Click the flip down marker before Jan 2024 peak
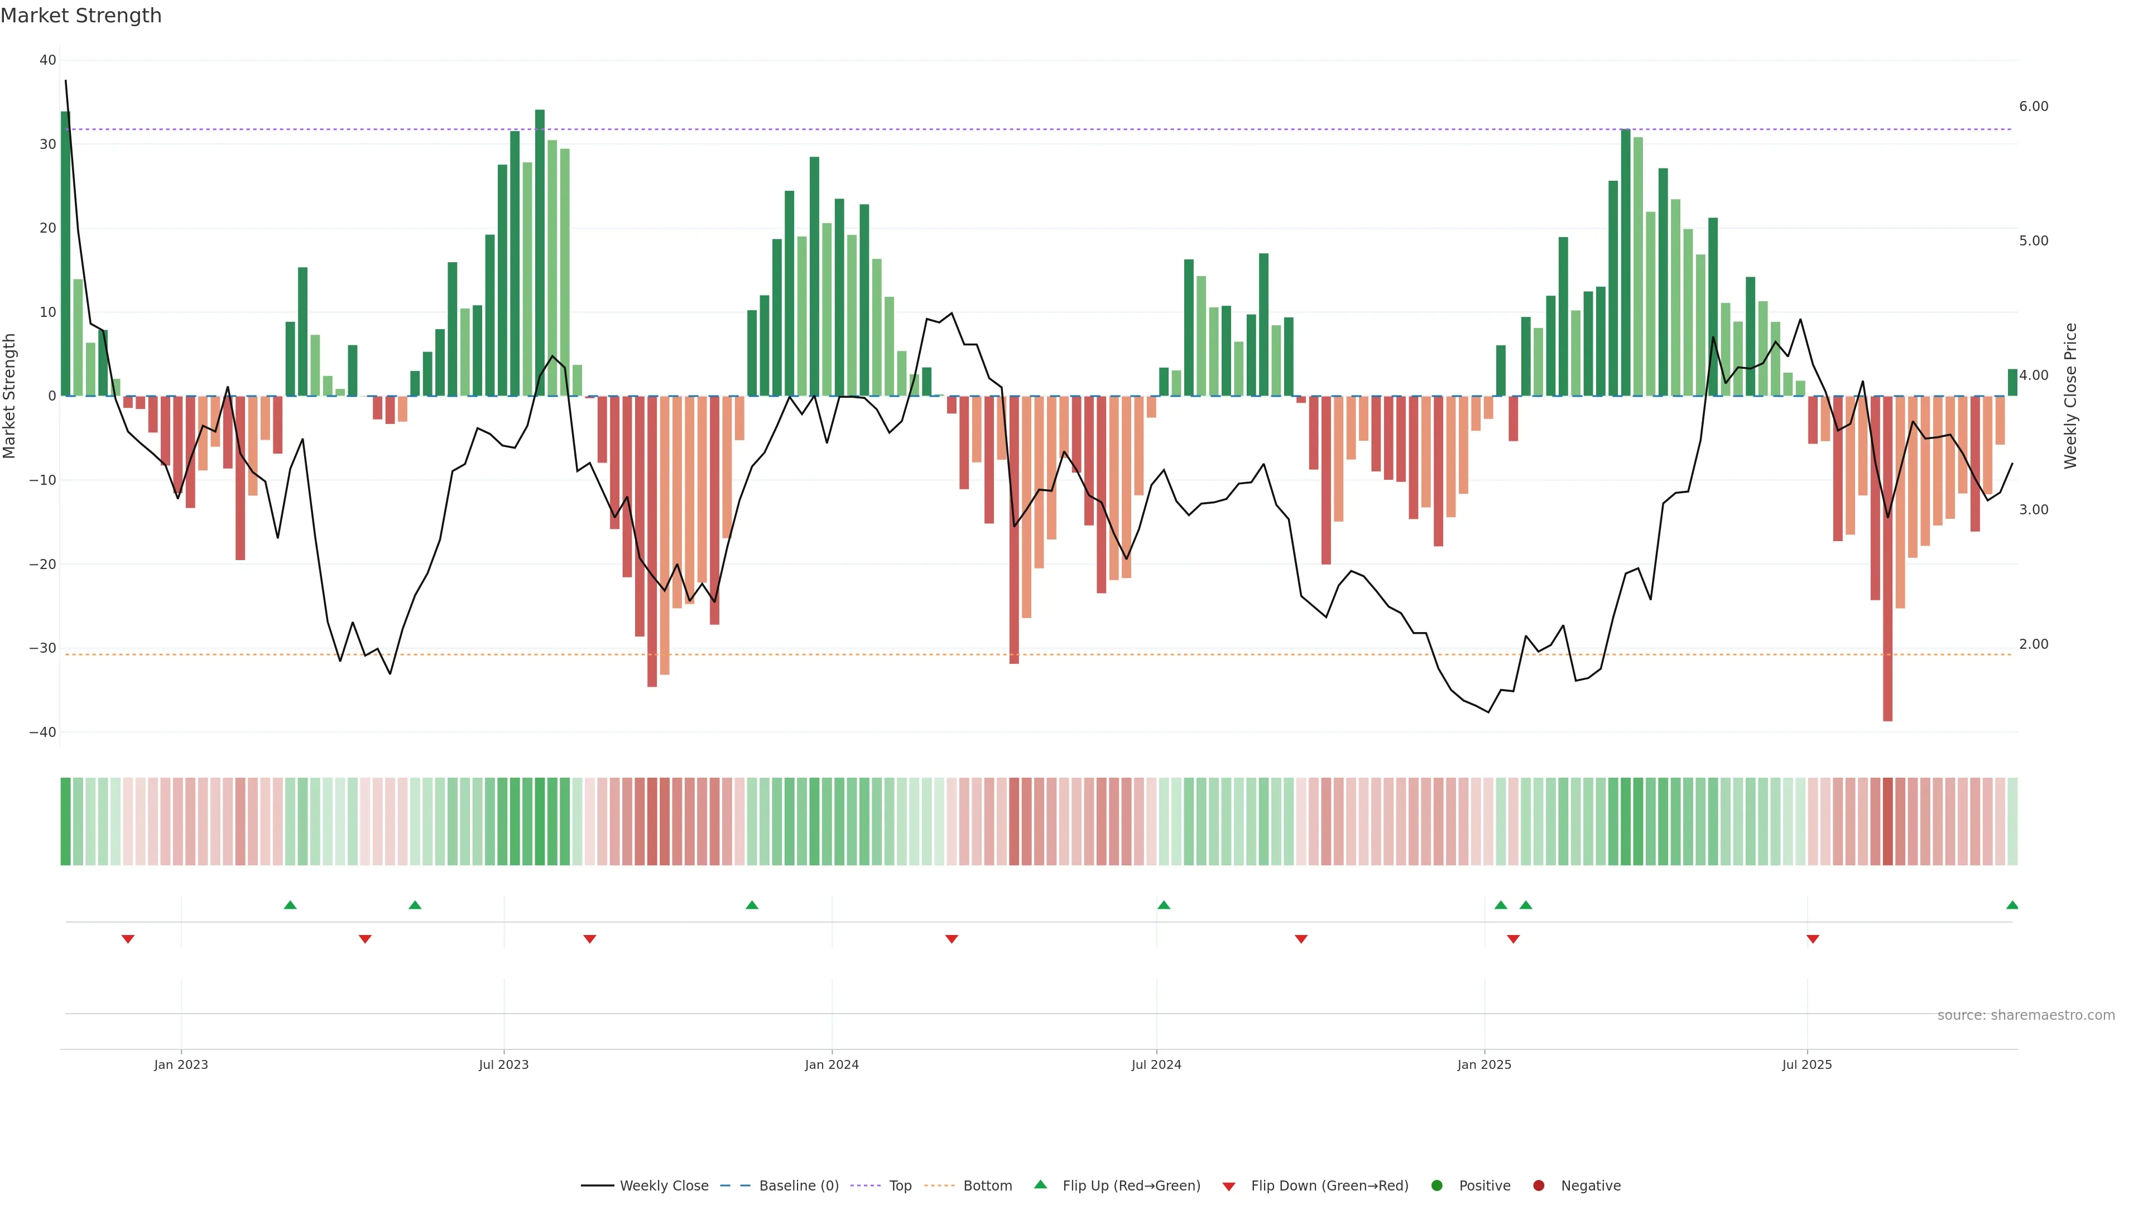 pyautogui.click(x=590, y=939)
